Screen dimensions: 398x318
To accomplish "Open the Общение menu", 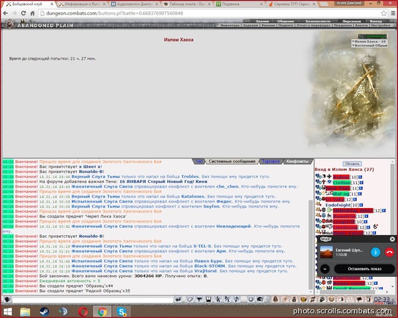I will [x=285, y=21].
